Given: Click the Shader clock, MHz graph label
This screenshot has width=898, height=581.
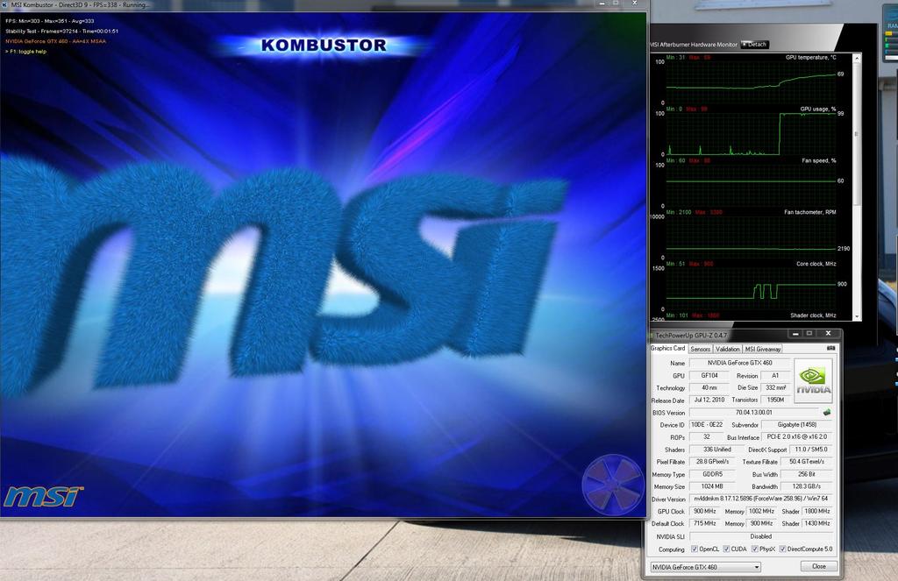Looking at the screenshot, I should (813, 315).
